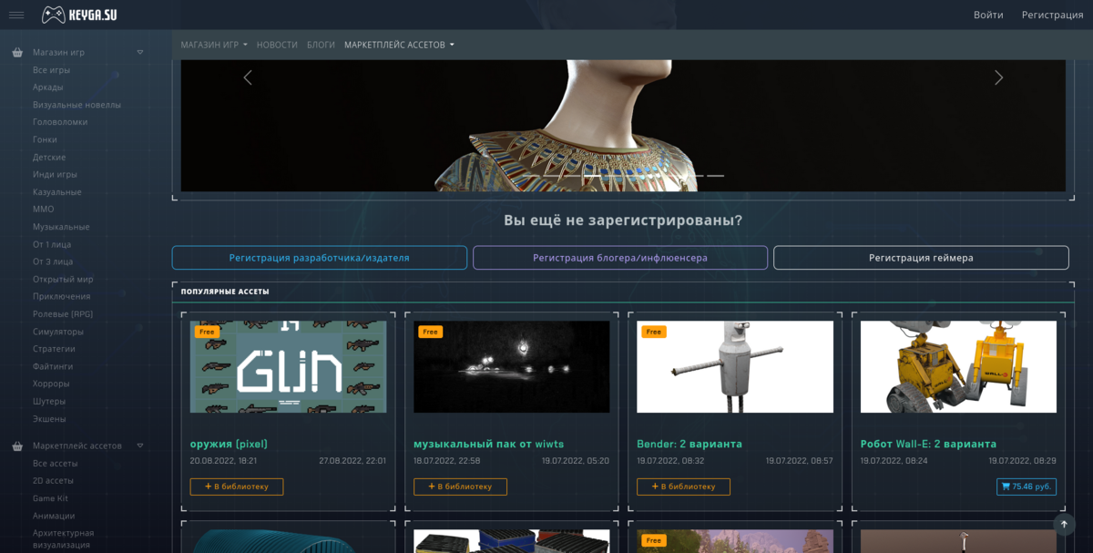Select MMO category in sidebar
The image size is (1093, 553).
(x=43, y=210)
